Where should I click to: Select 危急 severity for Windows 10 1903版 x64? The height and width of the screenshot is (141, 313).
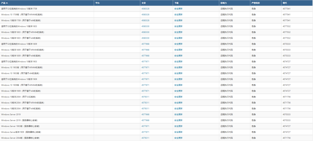click(x=254, y=73)
